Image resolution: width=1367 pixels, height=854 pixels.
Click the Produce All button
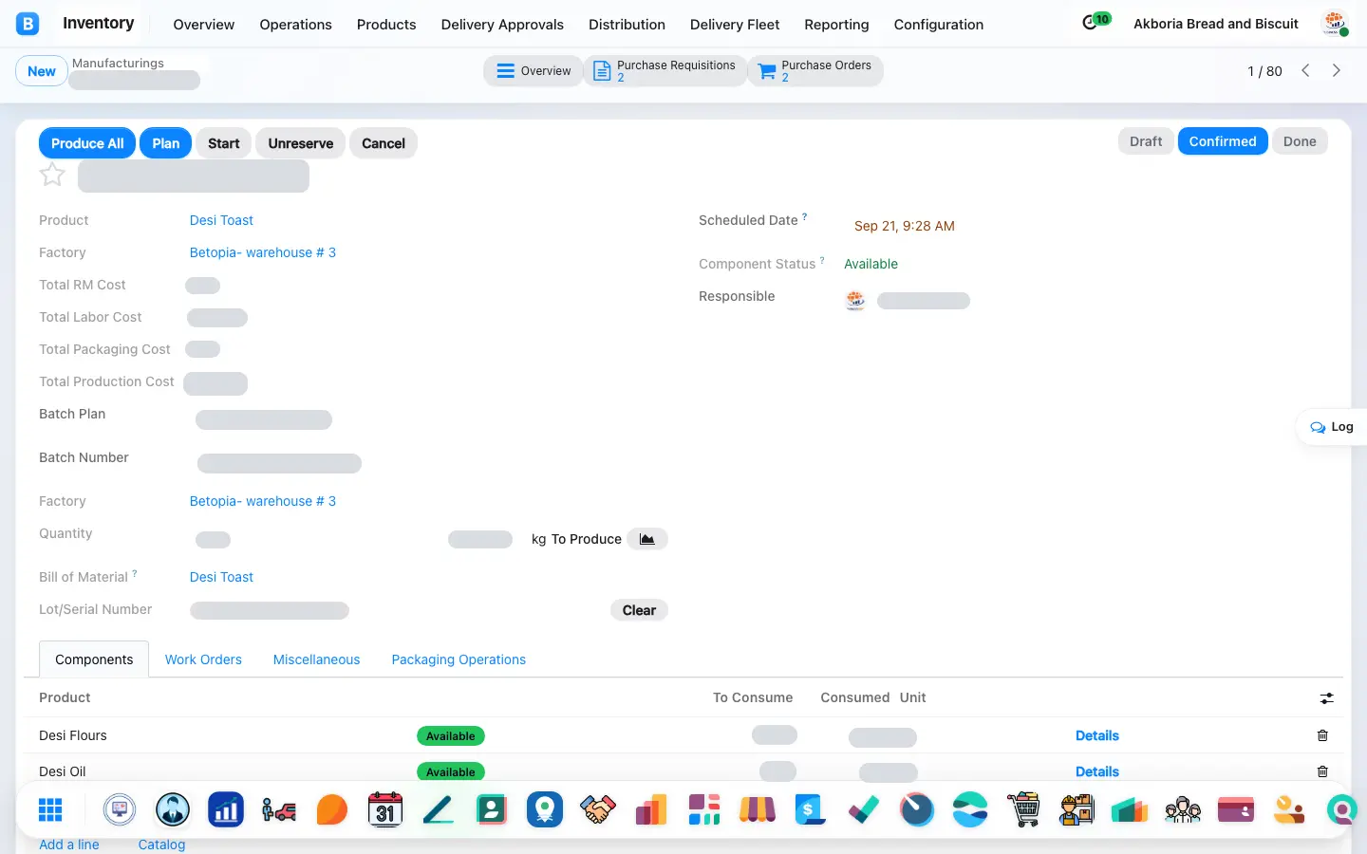[x=87, y=143]
